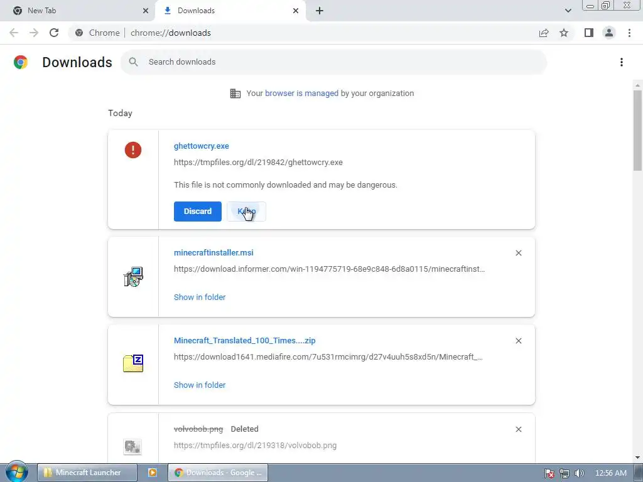This screenshot has height=482, width=643.
Task: Open the profile avatar icon
Action: pyautogui.click(x=609, y=33)
